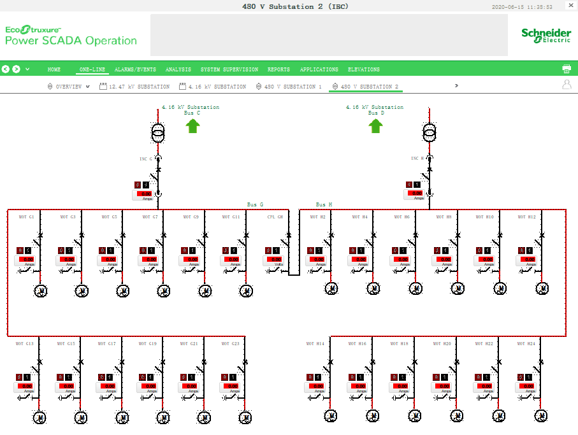Switch to OVERVIEW tab
The image size is (578, 435).
69,87
